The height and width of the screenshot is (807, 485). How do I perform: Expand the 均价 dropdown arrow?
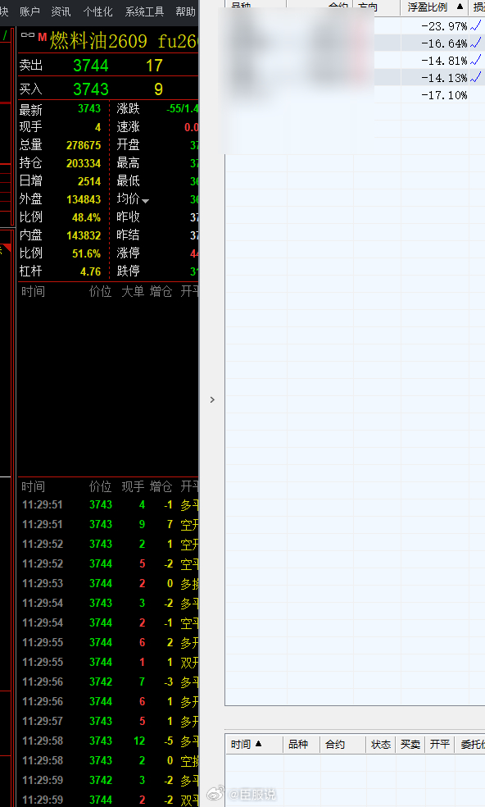(x=146, y=201)
